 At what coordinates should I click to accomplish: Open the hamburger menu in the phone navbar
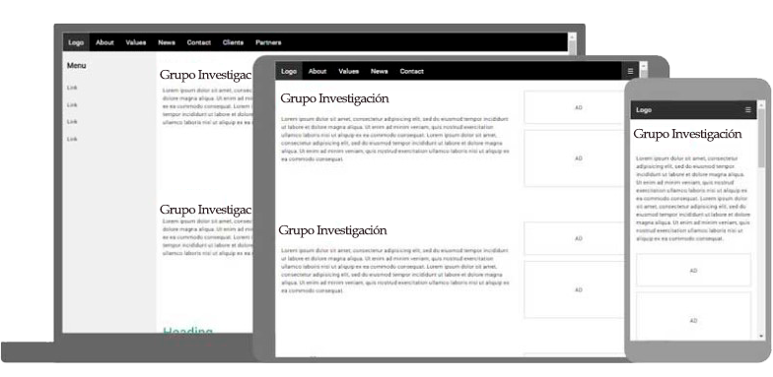(747, 110)
